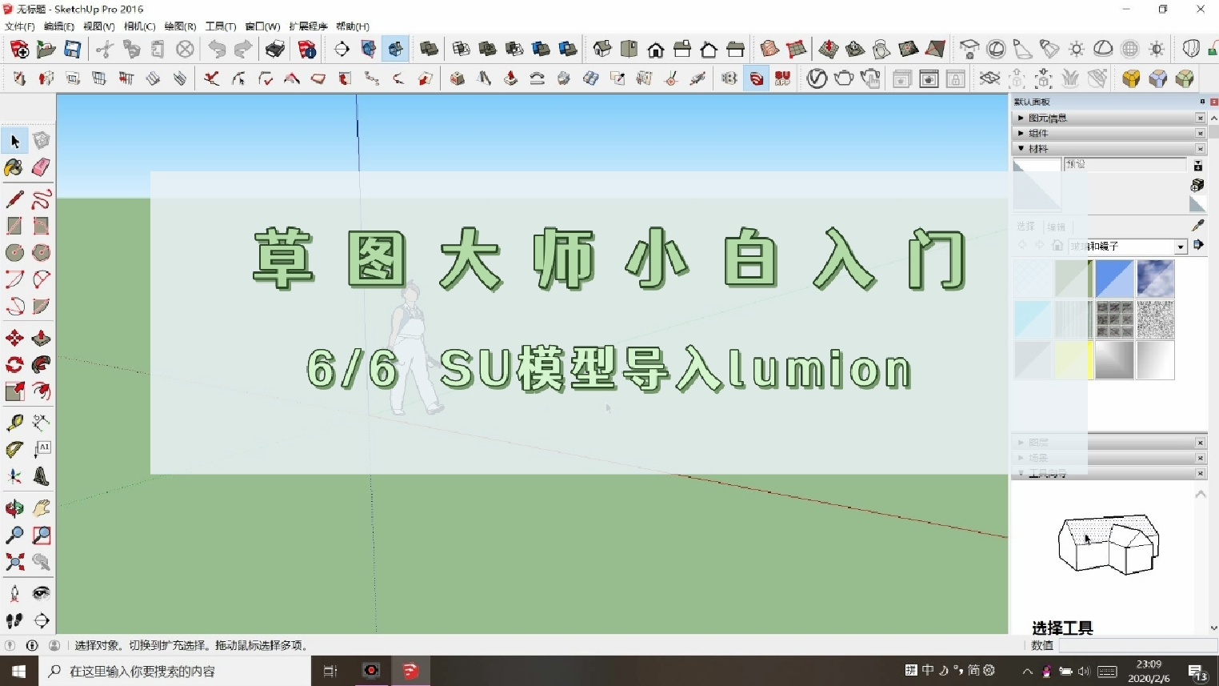Viewport: 1219px width, 686px height.
Task: Pick the Scale tool
Action: 14,391
